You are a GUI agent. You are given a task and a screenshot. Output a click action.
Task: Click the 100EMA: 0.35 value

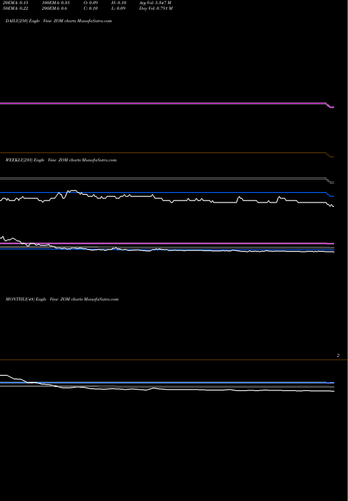(56, 3)
